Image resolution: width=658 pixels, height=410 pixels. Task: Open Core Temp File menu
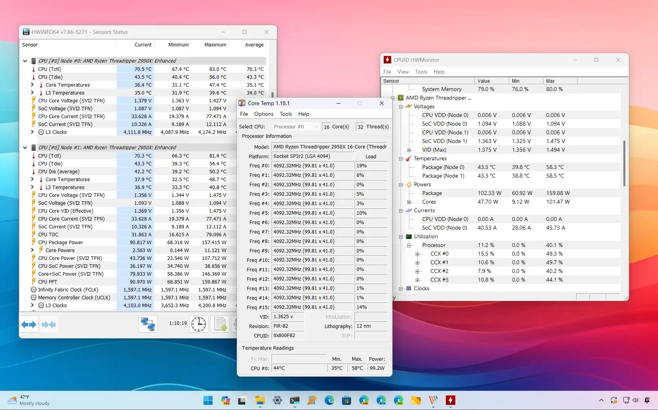tap(244, 114)
